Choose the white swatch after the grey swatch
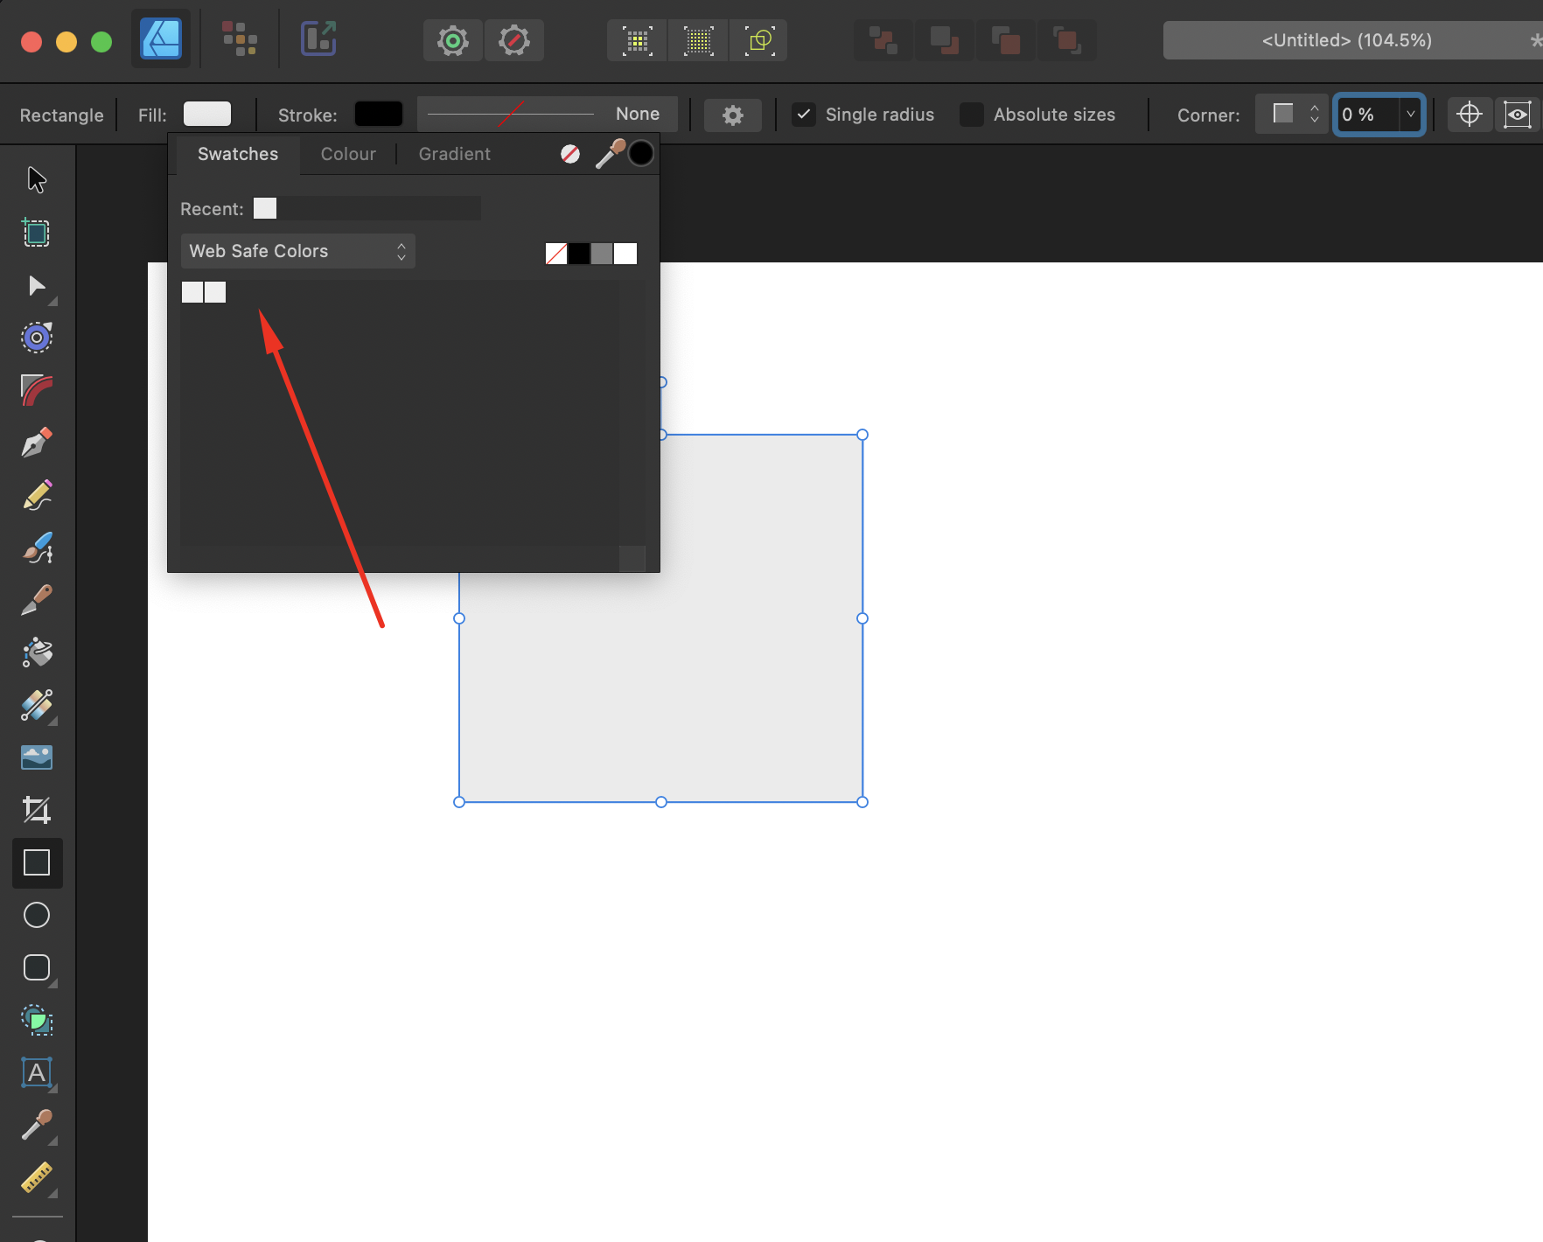Image resolution: width=1543 pixels, height=1242 pixels. 625,254
